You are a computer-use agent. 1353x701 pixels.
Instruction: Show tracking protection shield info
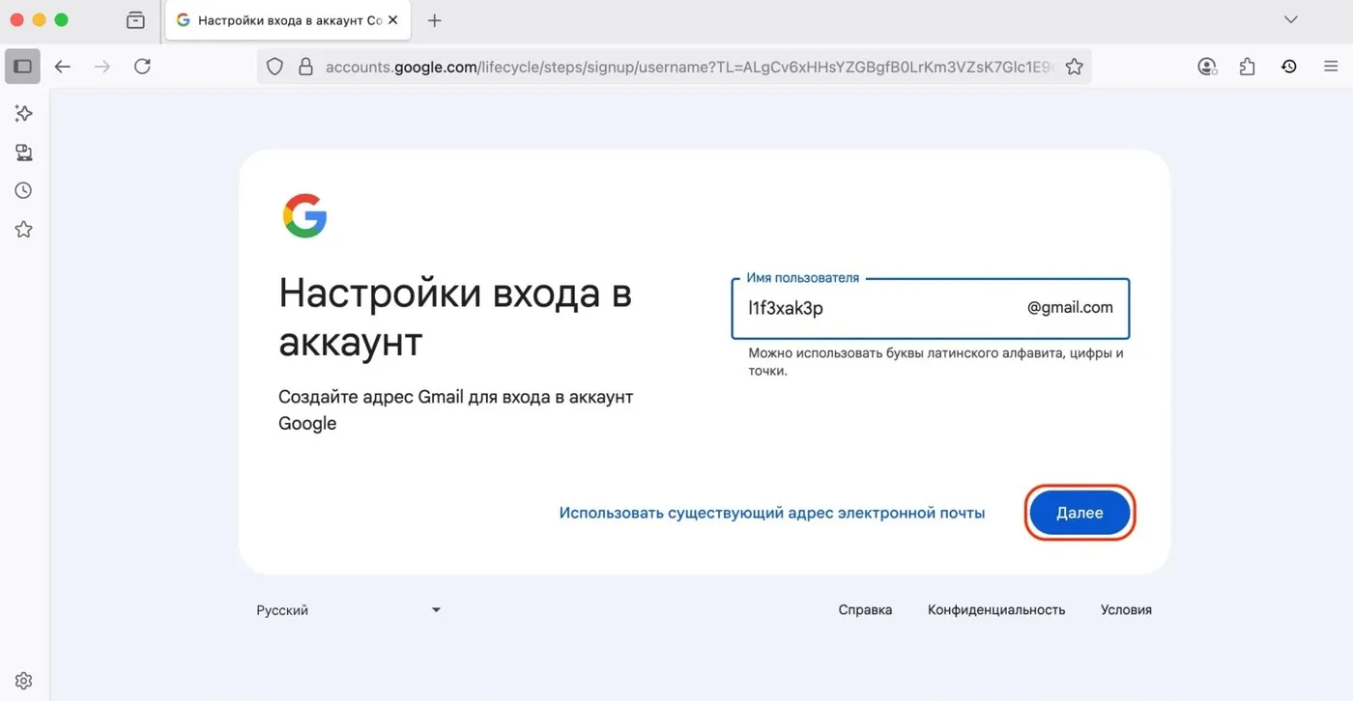275,67
